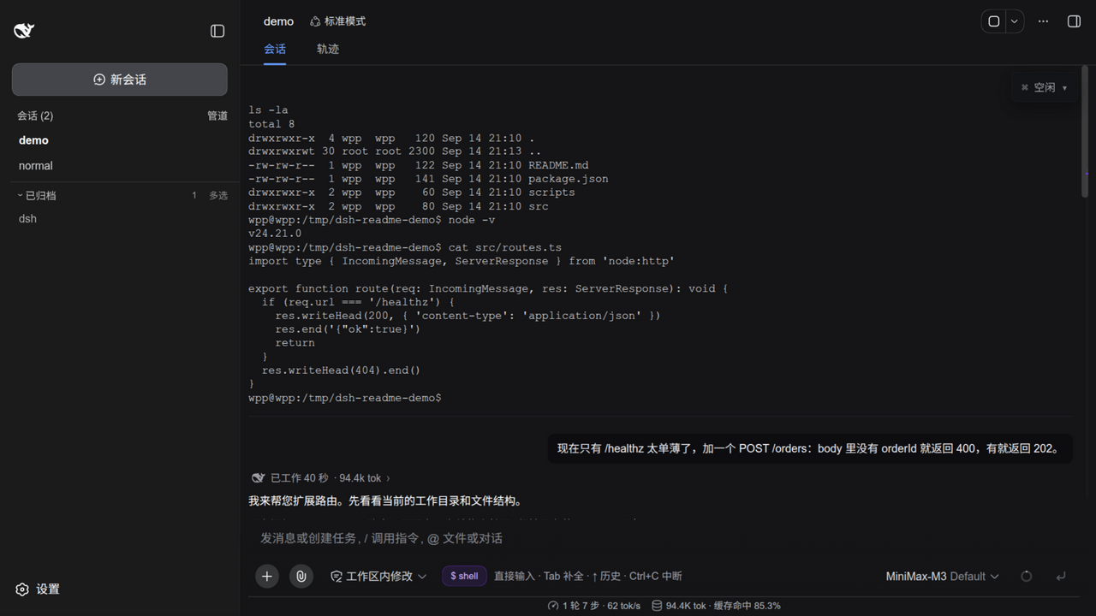
Task: Click 多选 multi-select in archived section
Action: pos(218,195)
